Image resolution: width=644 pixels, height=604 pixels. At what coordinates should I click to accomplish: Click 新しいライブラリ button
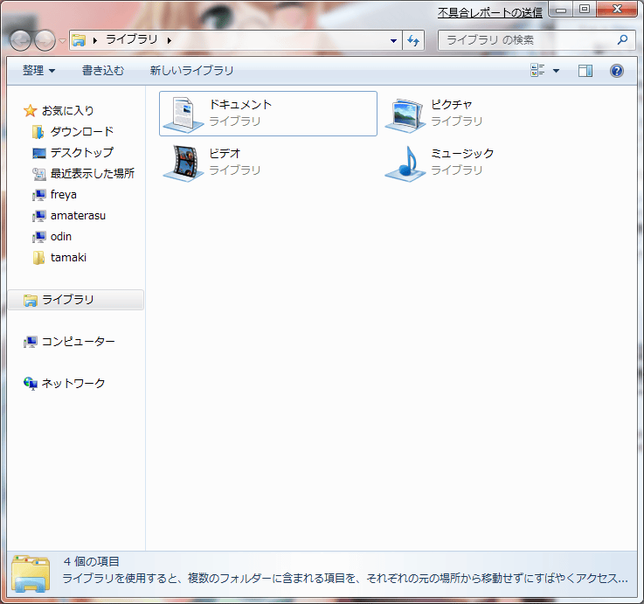191,71
